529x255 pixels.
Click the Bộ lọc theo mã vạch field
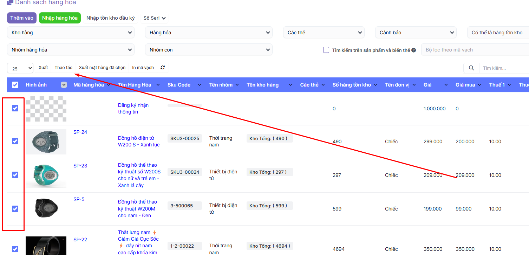(474, 50)
